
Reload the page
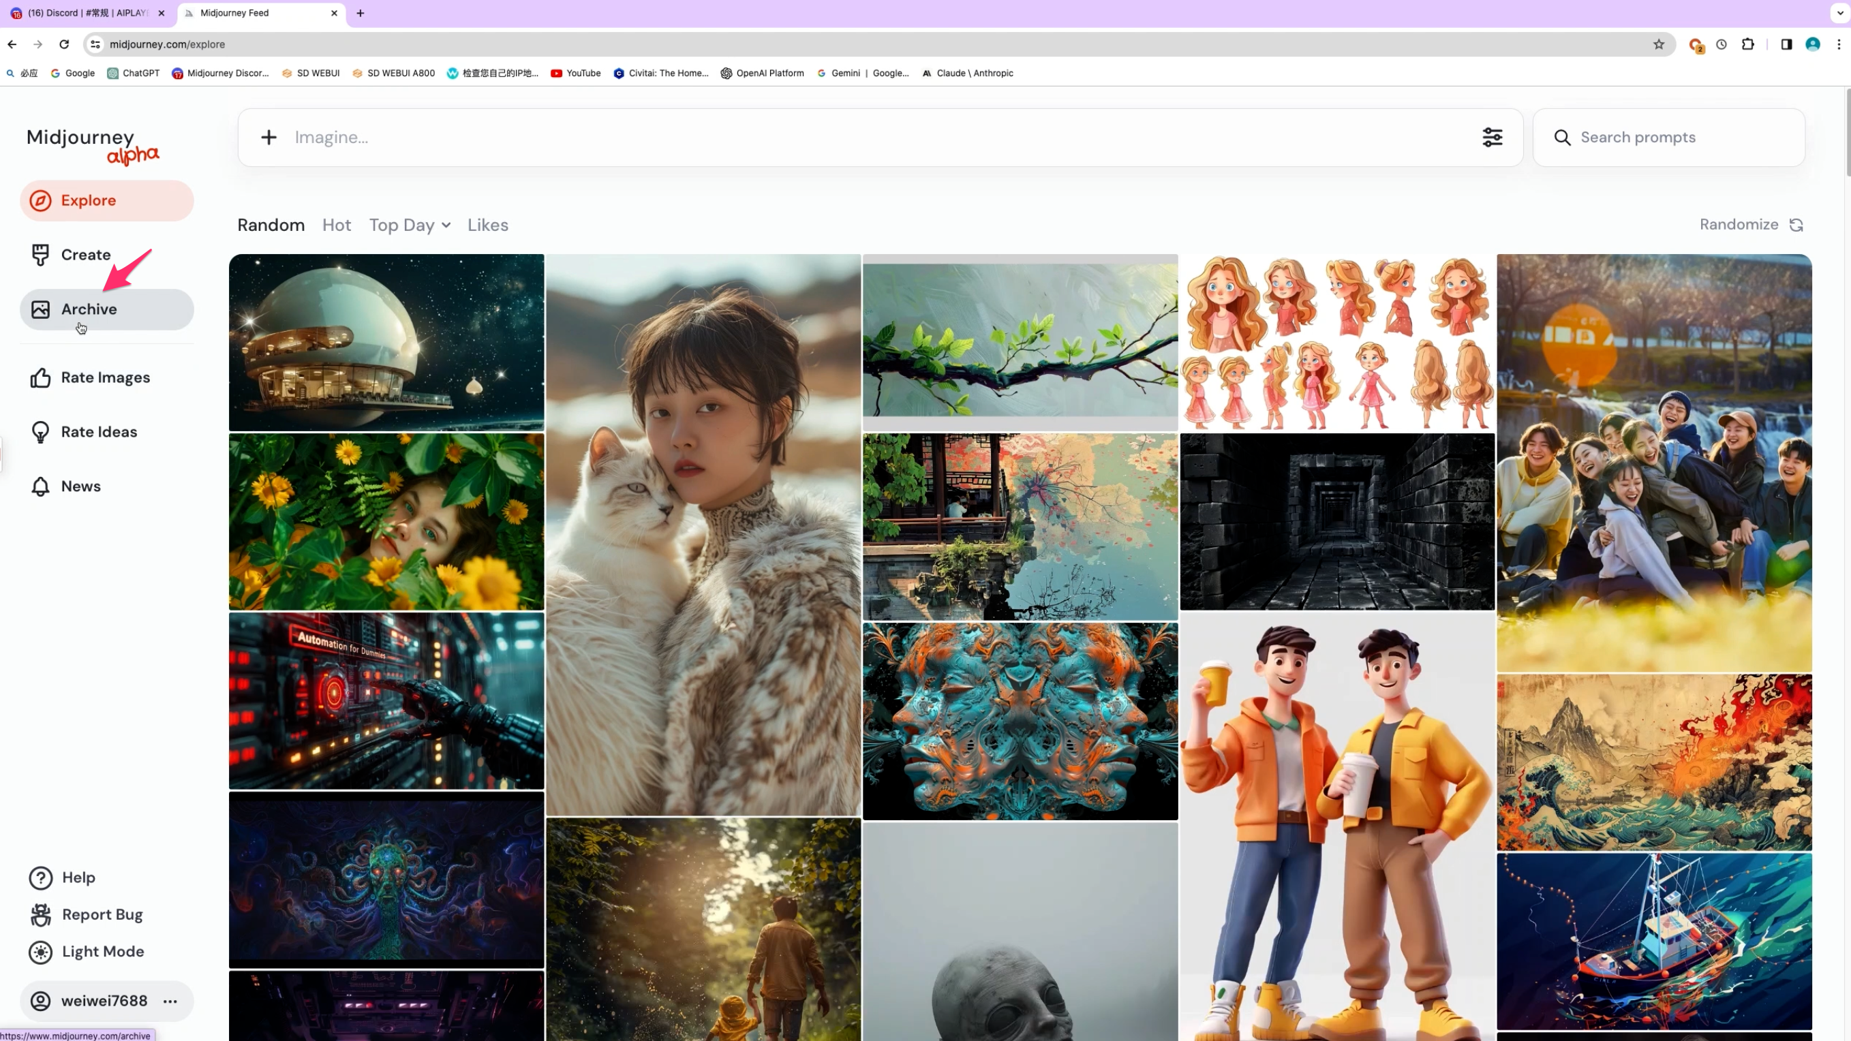tap(64, 44)
